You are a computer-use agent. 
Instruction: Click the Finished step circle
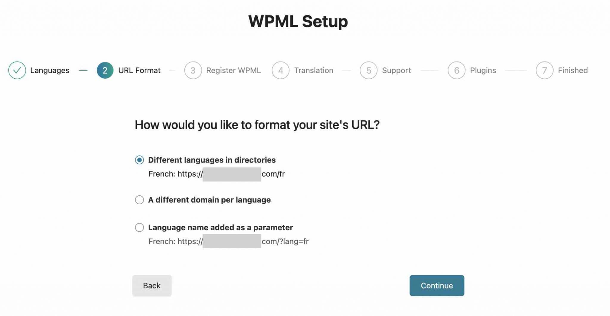544,70
